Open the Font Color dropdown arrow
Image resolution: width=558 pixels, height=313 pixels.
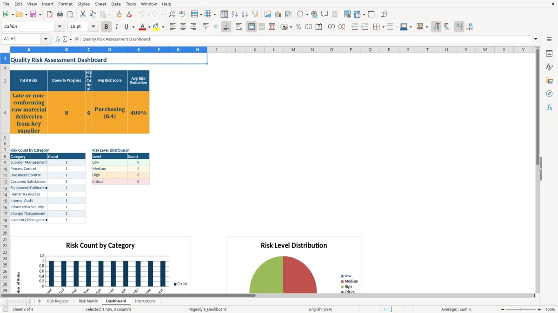(149, 27)
